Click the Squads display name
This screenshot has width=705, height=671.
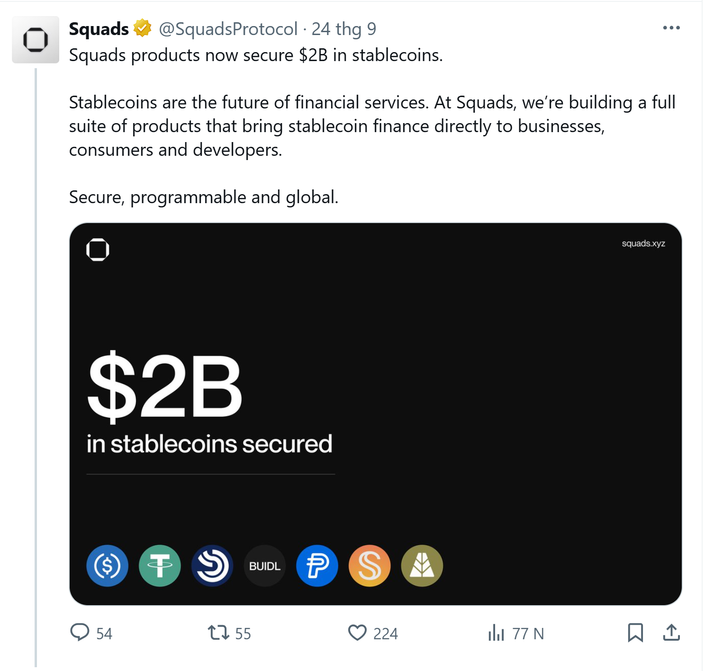(99, 29)
